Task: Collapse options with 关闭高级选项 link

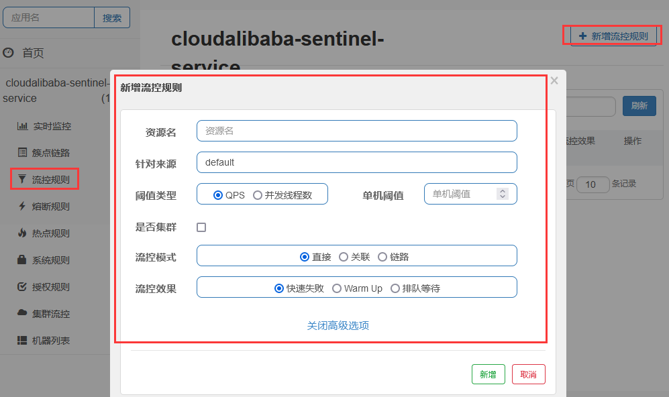Action: [338, 326]
